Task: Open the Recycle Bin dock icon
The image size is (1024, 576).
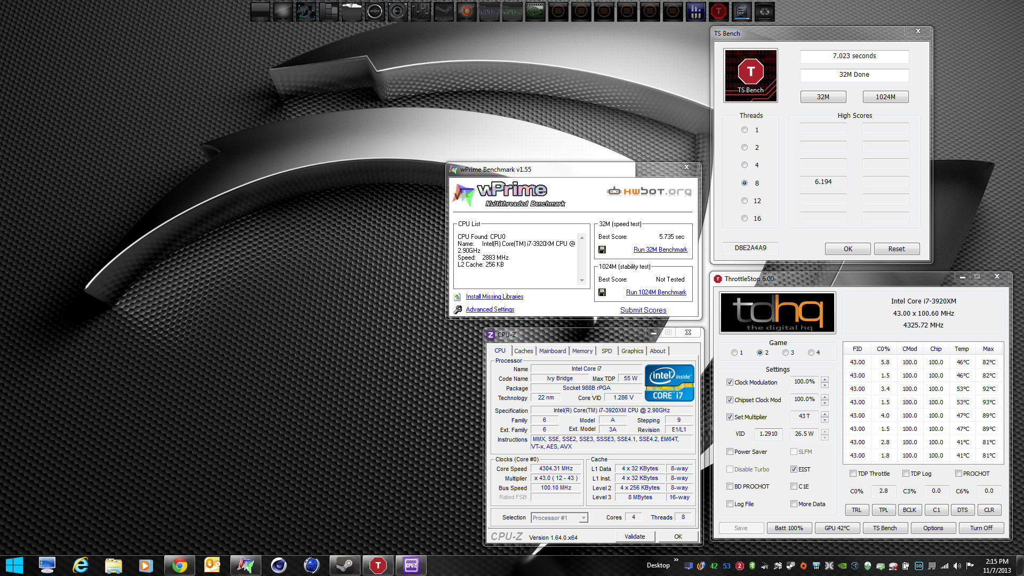Action: coord(764,12)
